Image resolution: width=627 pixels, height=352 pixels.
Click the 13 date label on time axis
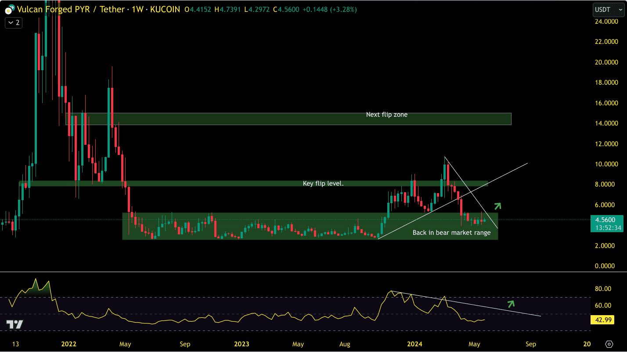click(x=16, y=344)
